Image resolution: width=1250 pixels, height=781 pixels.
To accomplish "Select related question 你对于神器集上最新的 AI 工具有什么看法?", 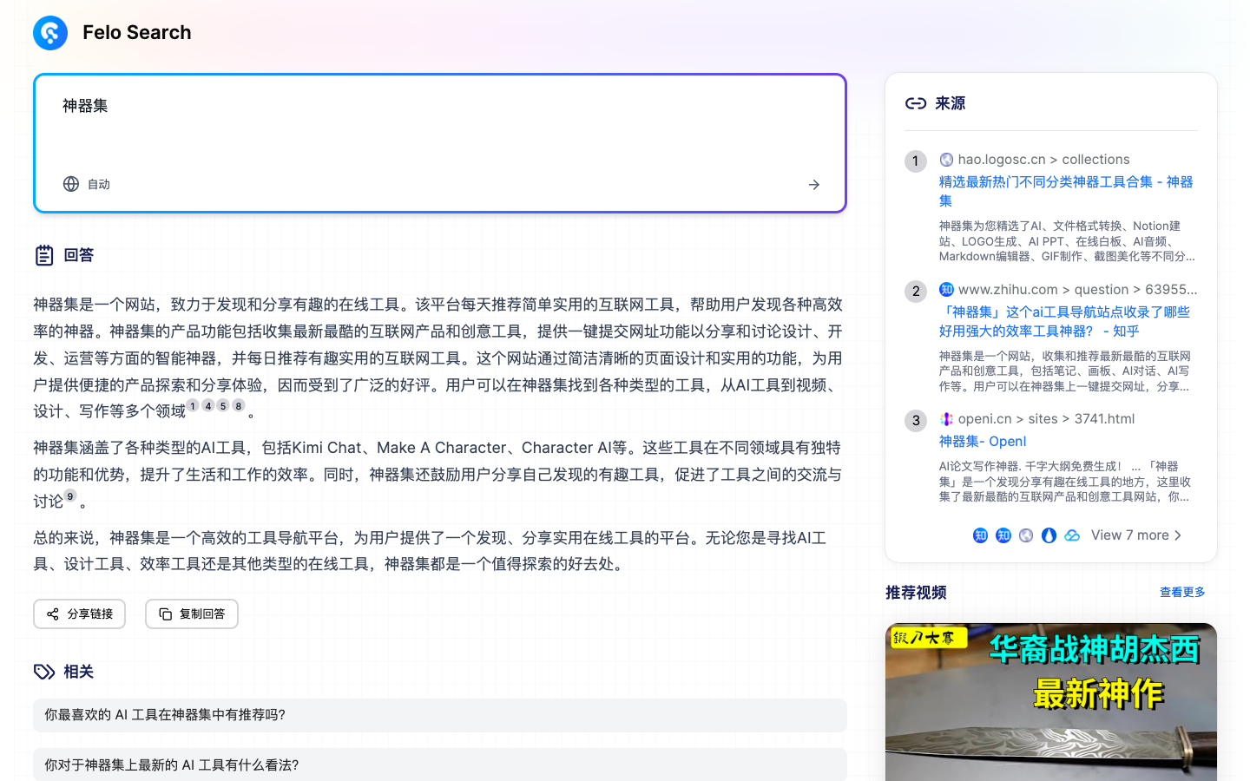I will click(440, 765).
